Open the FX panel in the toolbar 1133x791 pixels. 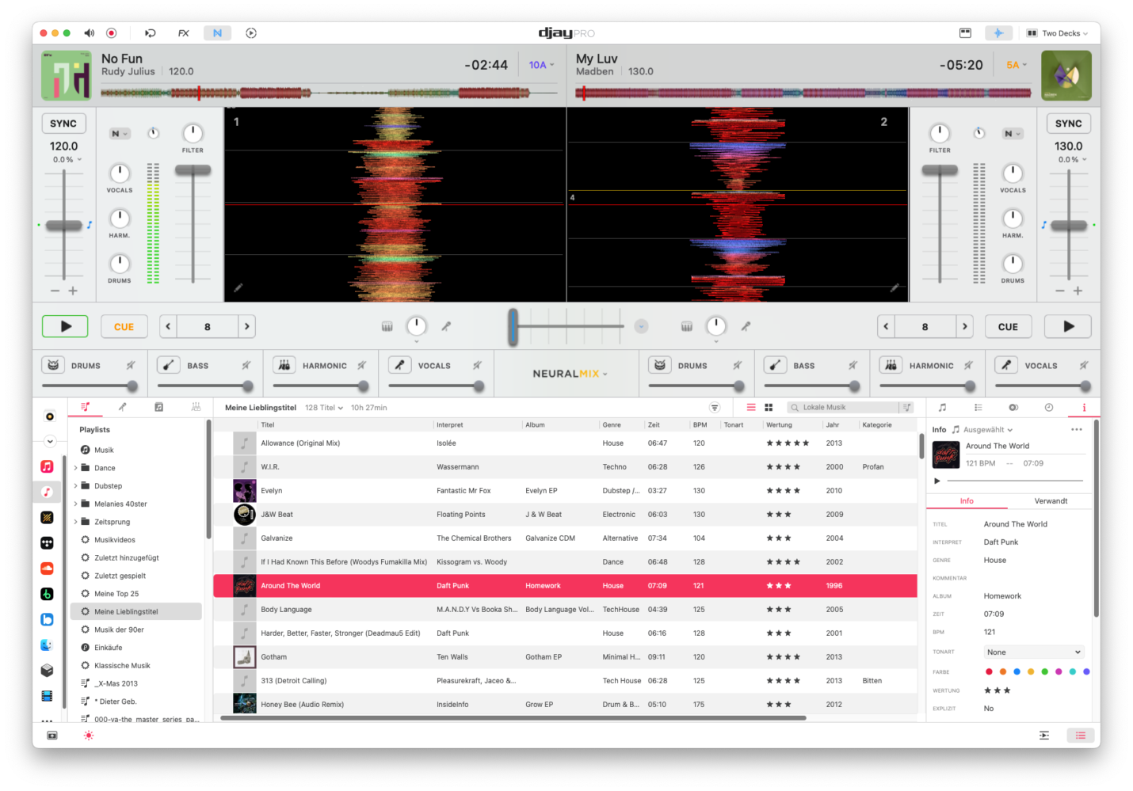point(183,32)
